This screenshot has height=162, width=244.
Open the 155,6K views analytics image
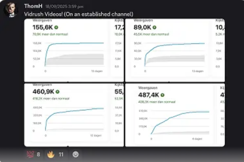pos(74,50)
